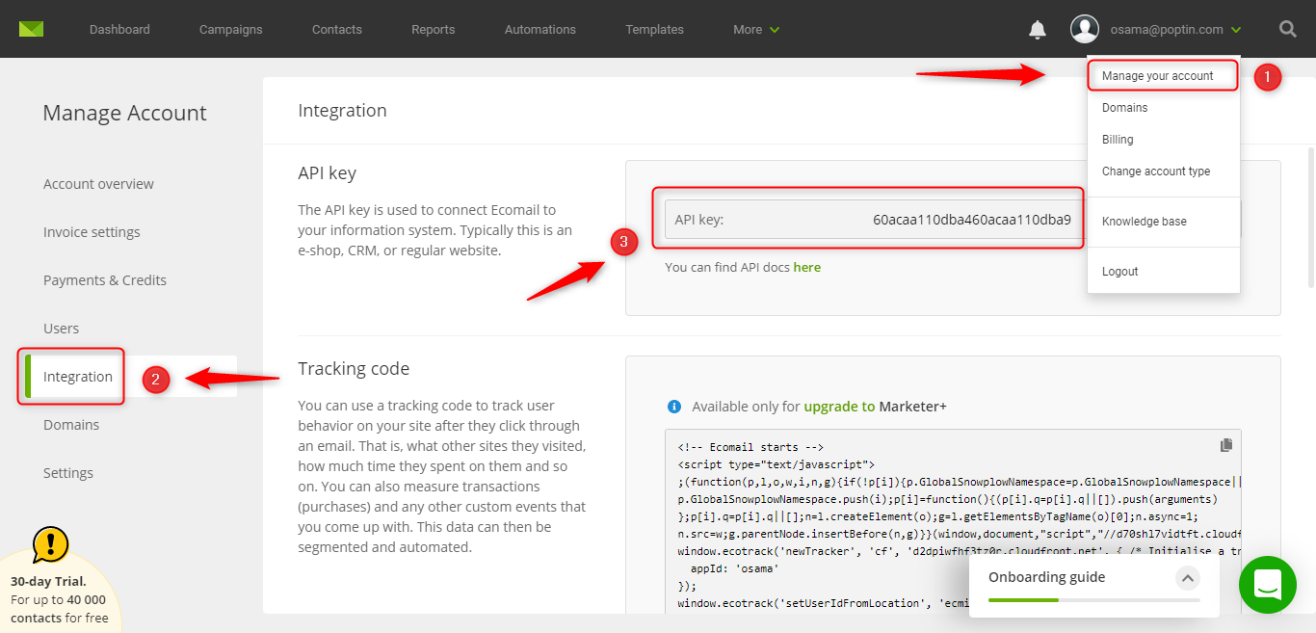Click the info icon beside Available only
Image resolution: width=1316 pixels, height=633 pixels.
coord(674,407)
